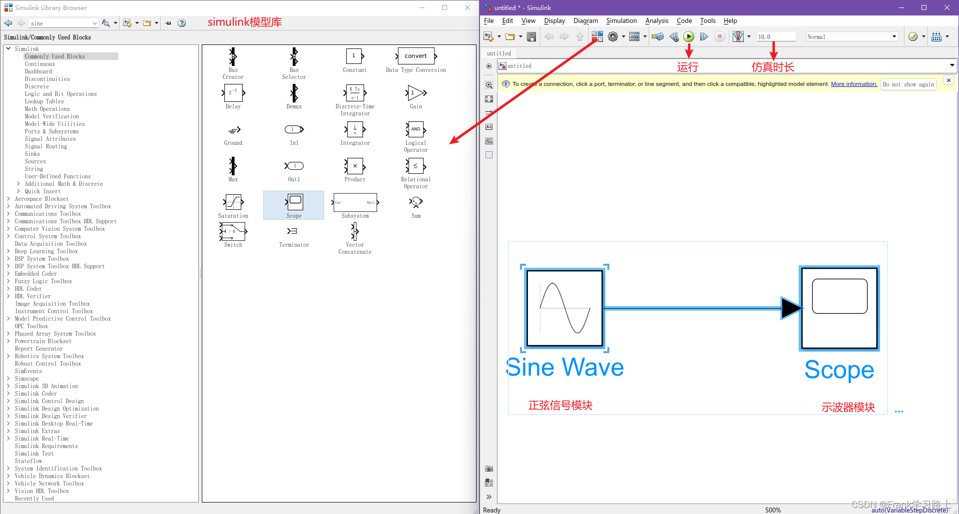This screenshot has height=514, width=959.
Task: Open the File menu
Action: pyautogui.click(x=489, y=20)
